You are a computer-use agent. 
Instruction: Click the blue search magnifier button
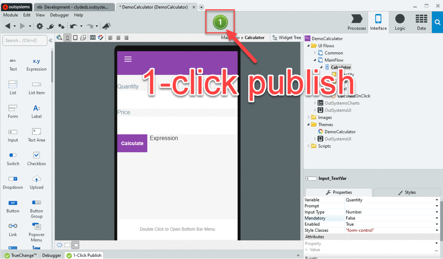[x=437, y=22]
